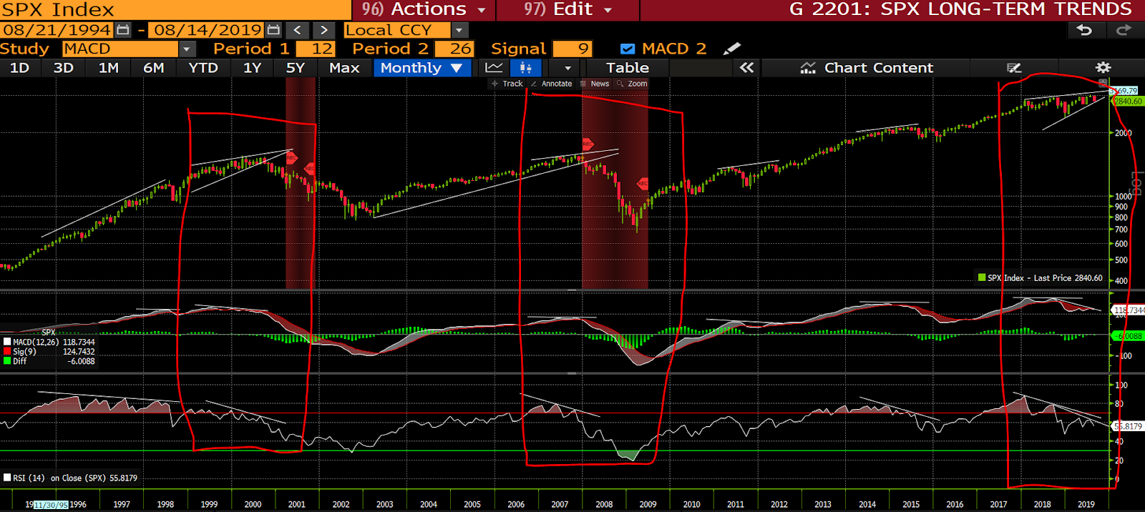Switch to Table view

(x=628, y=68)
